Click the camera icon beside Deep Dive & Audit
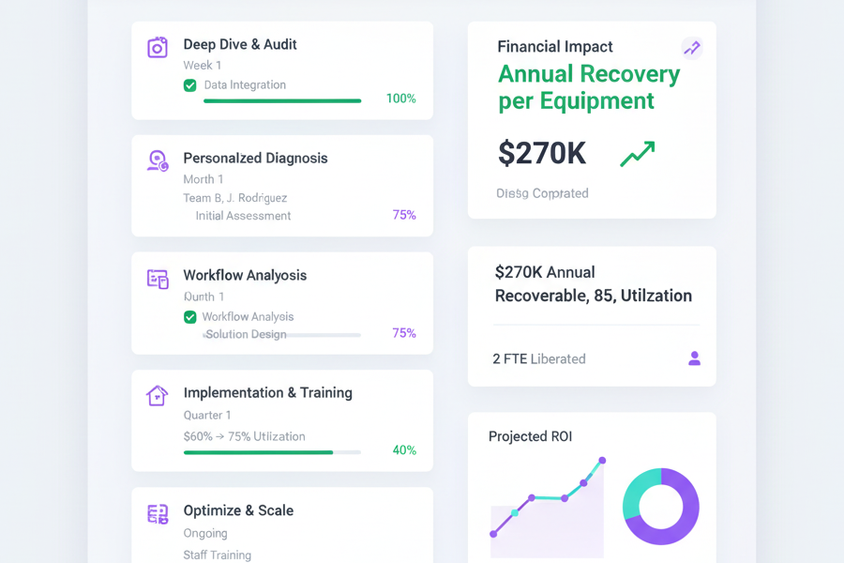This screenshot has height=563, width=844. pyautogui.click(x=158, y=47)
